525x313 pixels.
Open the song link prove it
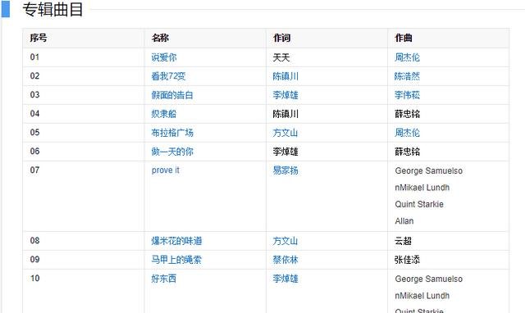166,170
